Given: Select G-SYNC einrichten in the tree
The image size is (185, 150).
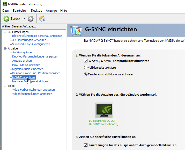Looking at the screenshot, I should pos(24,77).
